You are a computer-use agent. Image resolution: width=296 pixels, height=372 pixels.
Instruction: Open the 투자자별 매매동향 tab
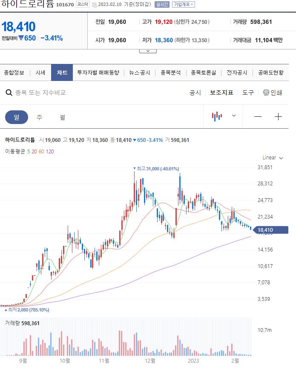(x=98, y=72)
